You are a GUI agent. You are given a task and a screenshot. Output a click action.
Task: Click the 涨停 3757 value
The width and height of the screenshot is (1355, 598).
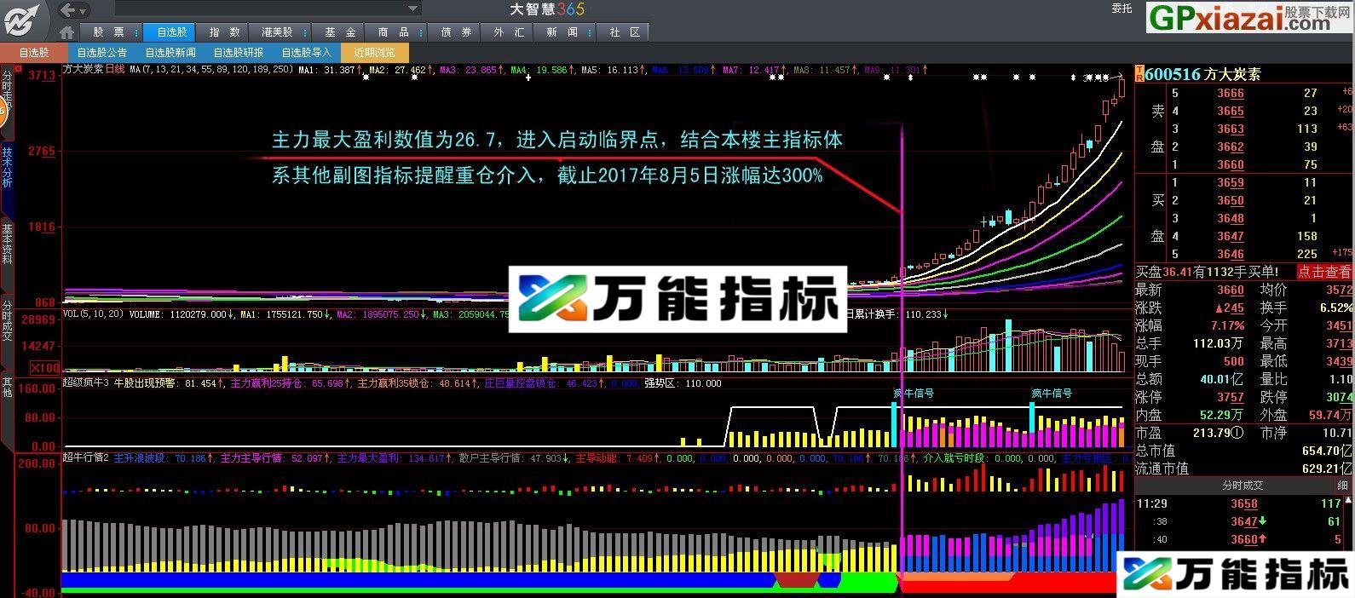point(1230,397)
